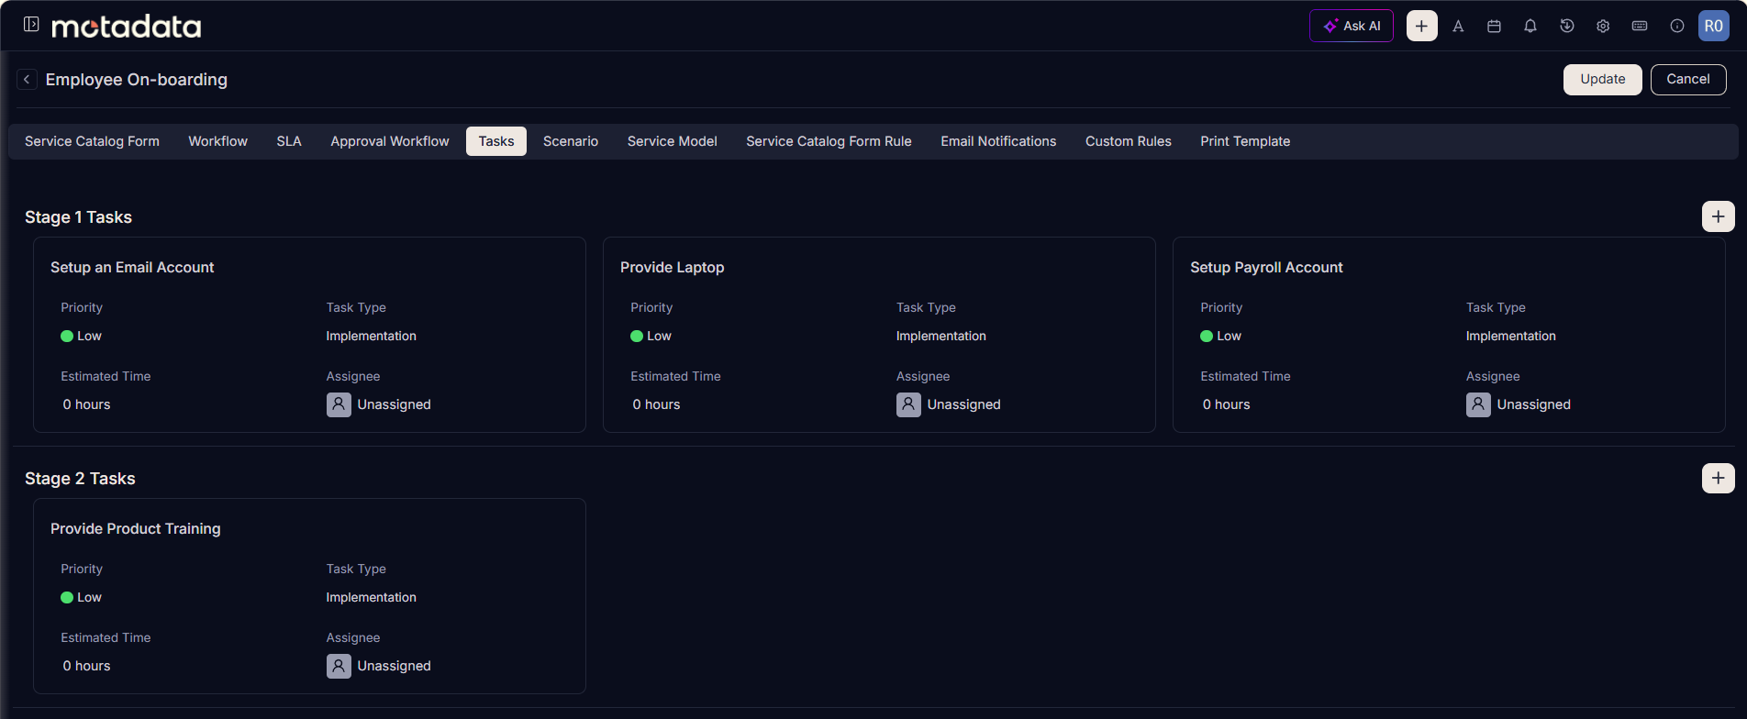Open the history download clock icon
Viewport: 1747px width, 719px height.
coord(1567,27)
